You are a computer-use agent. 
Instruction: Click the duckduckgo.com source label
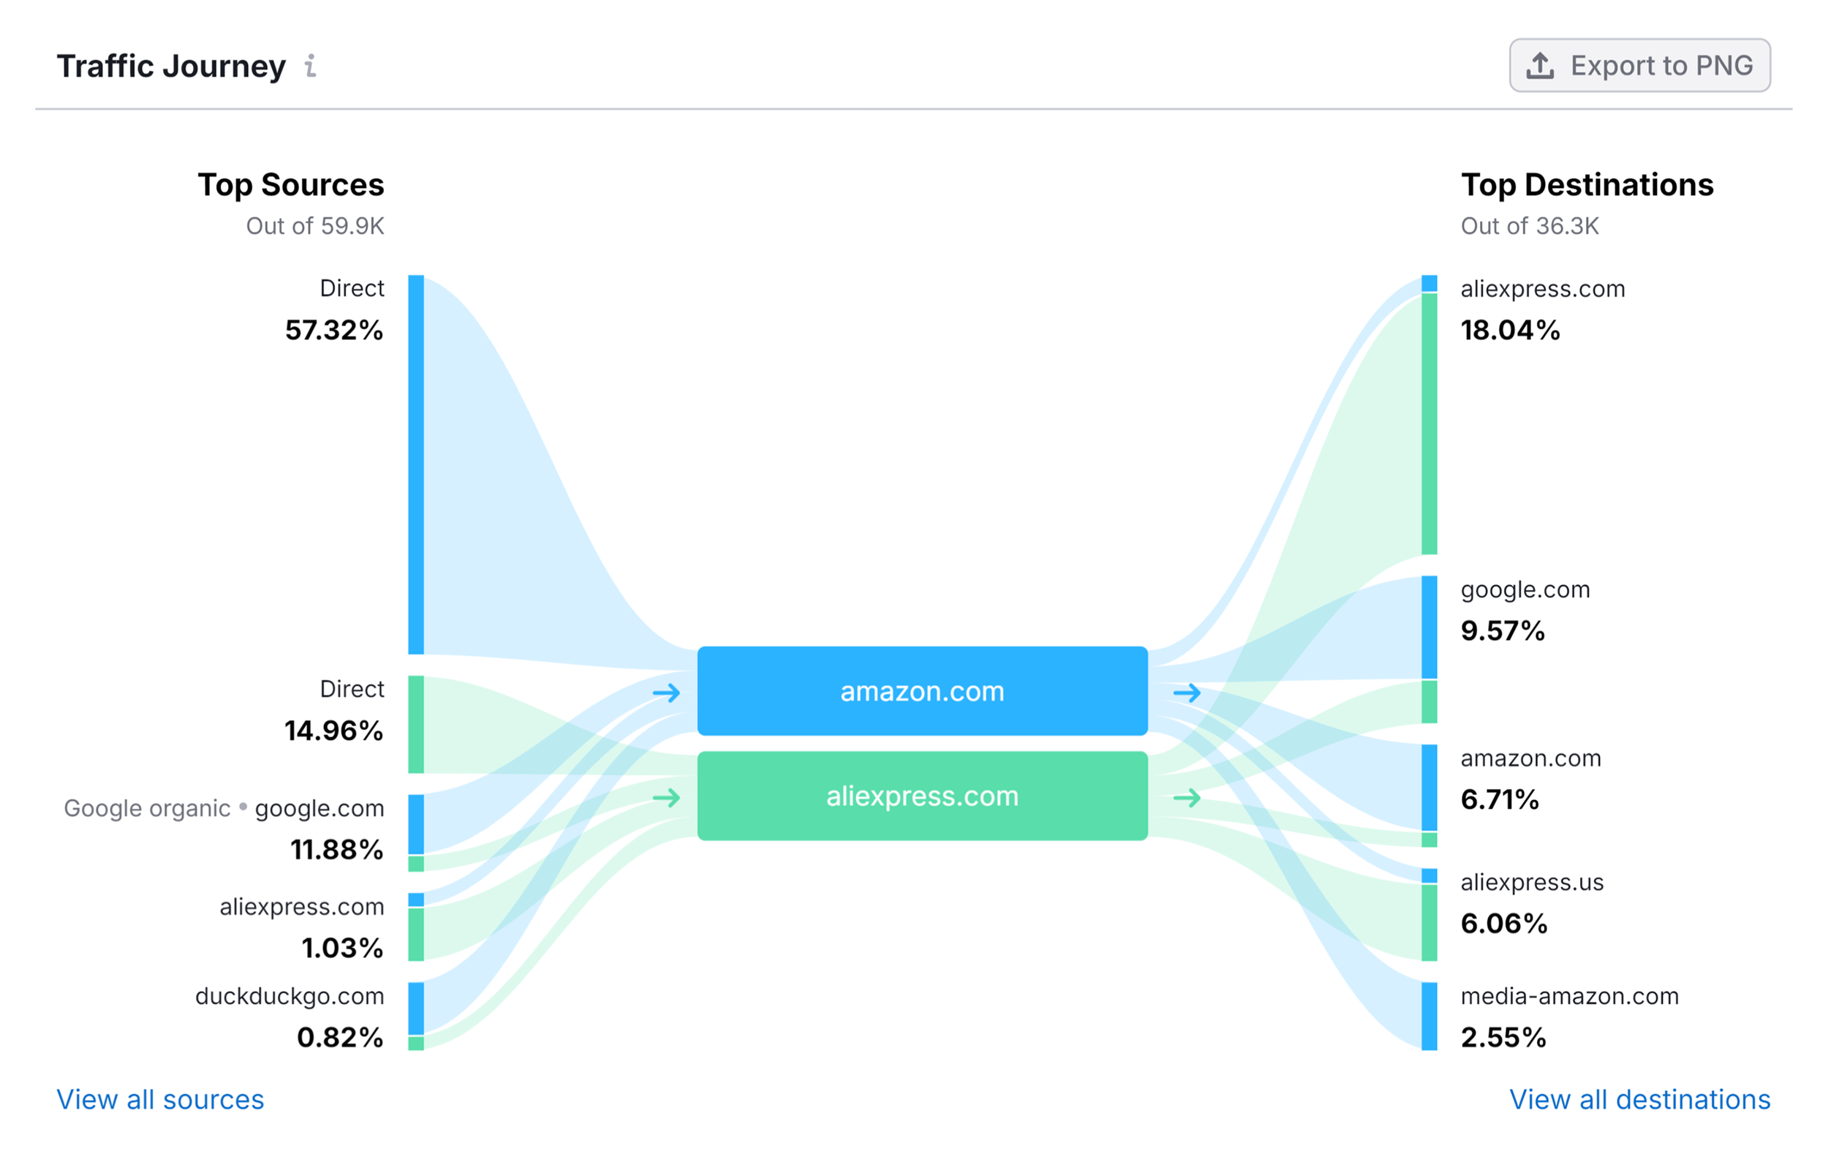pyautogui.click(x=290, y=995)
